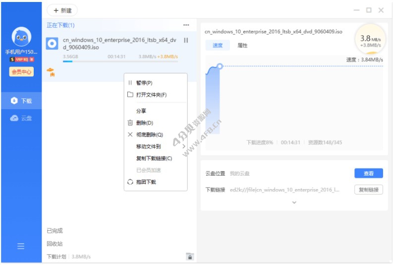Image resolution: width=394 pixels, height=265 pixels.
Task: Click the download progress bar
Action: coord(120,62)
